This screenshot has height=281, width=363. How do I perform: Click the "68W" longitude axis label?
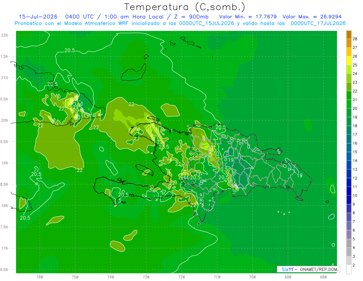pos(323,277)
